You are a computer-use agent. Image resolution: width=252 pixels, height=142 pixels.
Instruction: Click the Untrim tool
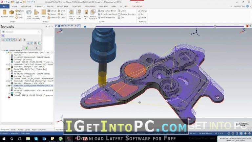coord(122,11)
